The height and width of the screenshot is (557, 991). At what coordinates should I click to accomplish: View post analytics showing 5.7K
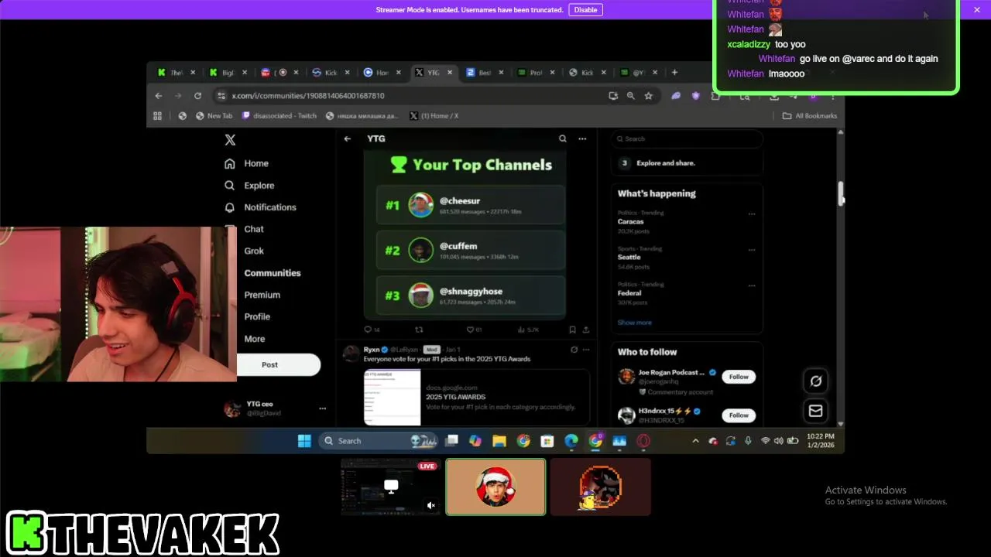(528, 330)
